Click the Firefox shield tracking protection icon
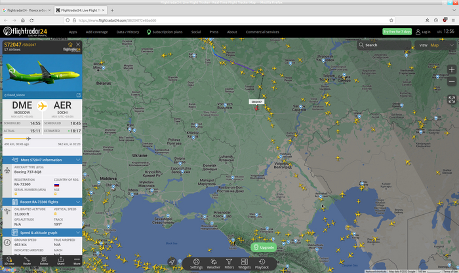The height and width of the screenshot is (273, 459). (x=68, y=20)
